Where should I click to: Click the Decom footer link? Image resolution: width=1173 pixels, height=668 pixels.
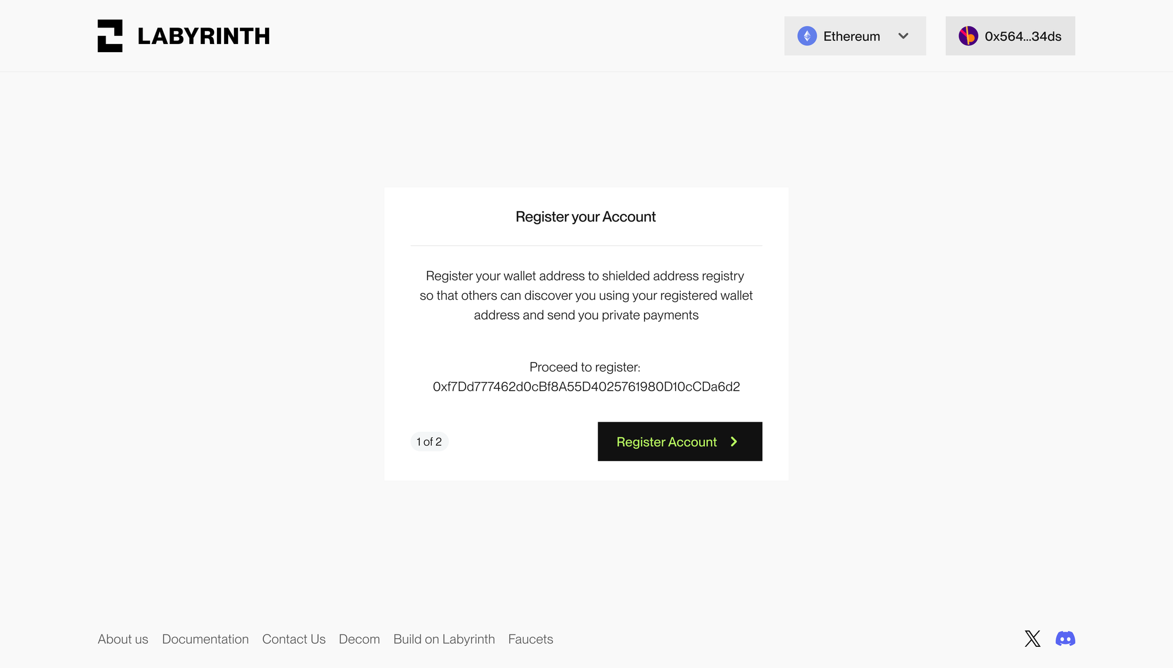360,638
